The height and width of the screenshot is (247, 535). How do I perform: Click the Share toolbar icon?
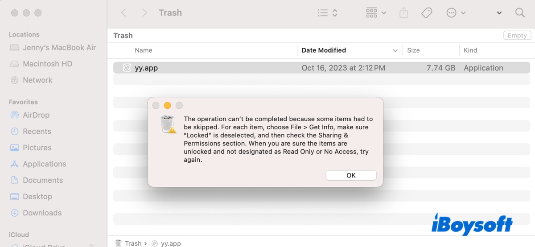404,13
